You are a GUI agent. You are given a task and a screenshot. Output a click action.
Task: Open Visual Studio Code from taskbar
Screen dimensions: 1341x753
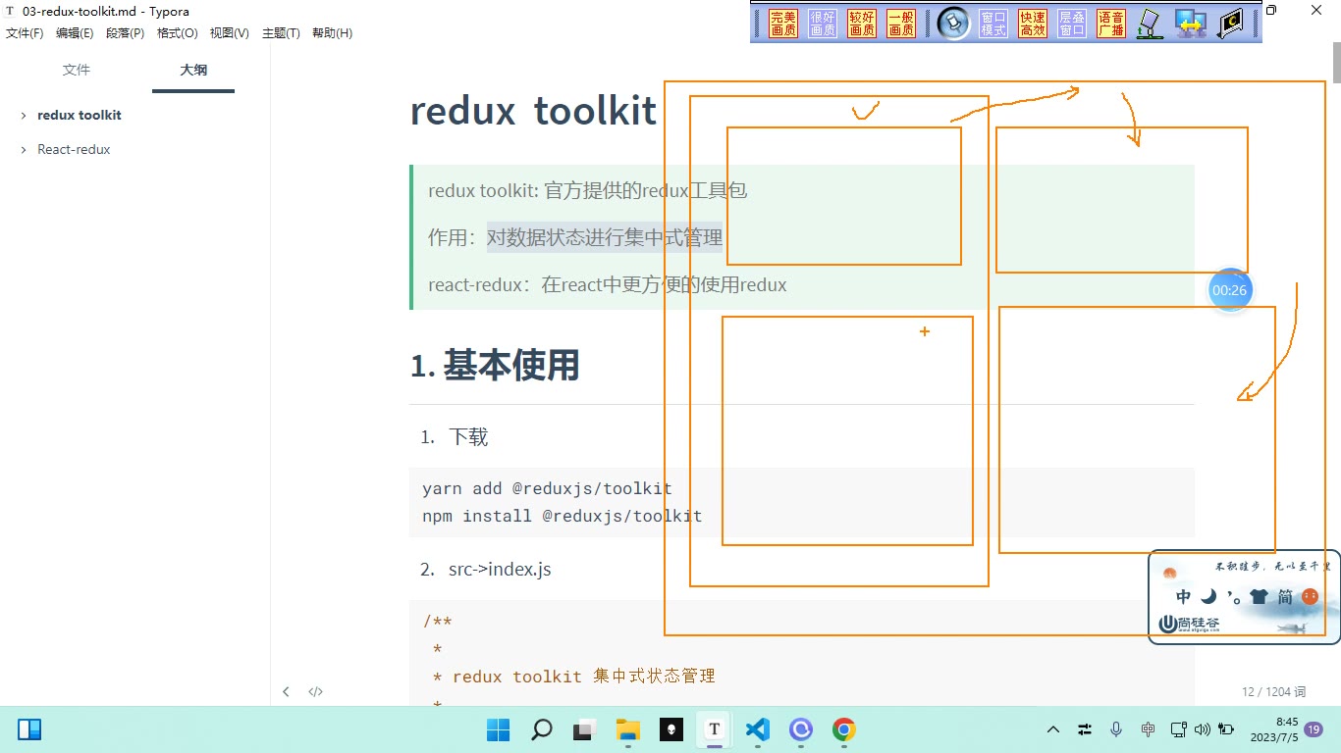[757, 729]
